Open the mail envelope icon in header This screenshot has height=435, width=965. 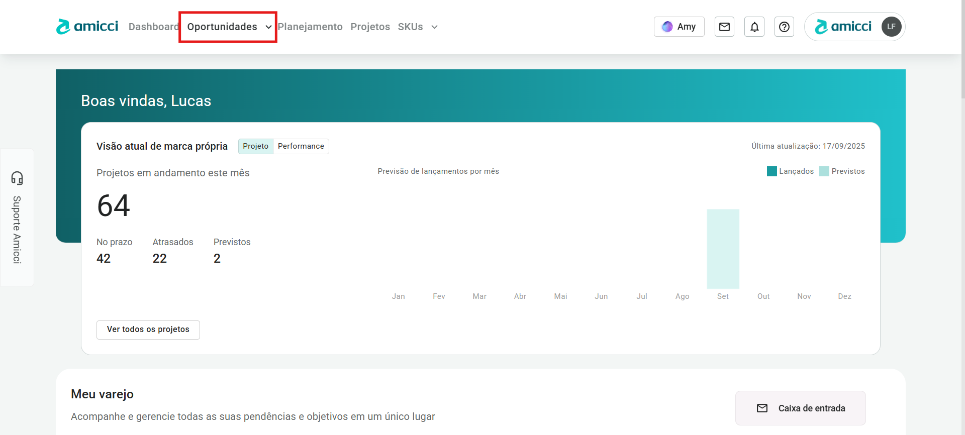click(724, 27)
